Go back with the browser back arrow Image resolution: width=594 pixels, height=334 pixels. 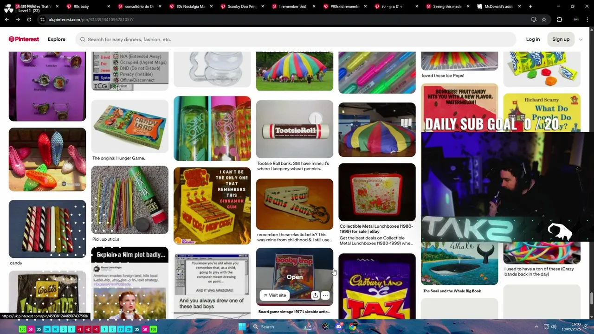pos(6,19)
